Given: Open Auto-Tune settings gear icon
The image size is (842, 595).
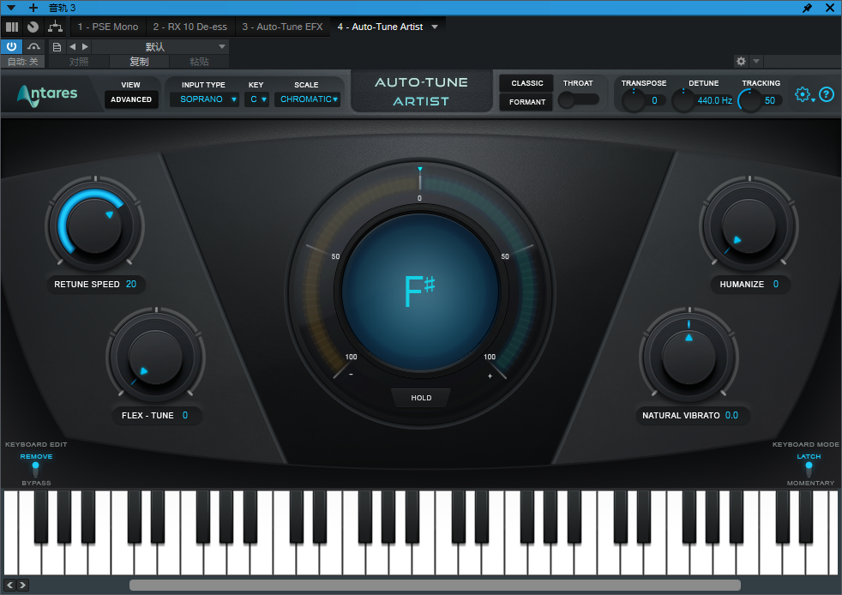Looking at the screenshot, I should click(803, 94).
